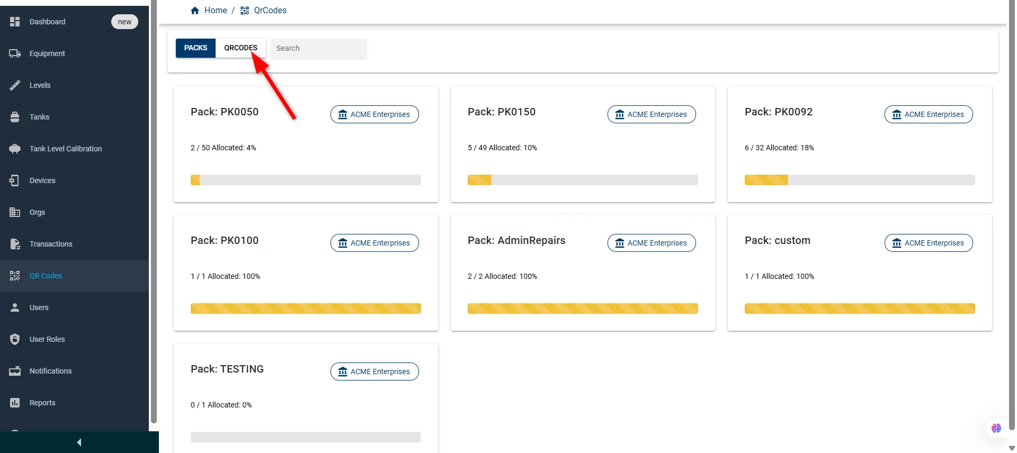Viewport: 1017px width, 453px height.
Task: Click '5 / 49 Allocated: 10%' text
Action: (x=502, y=148)
